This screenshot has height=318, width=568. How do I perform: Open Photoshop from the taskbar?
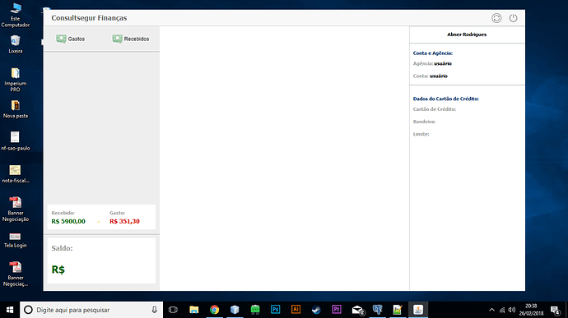click(x=275, y=310)
